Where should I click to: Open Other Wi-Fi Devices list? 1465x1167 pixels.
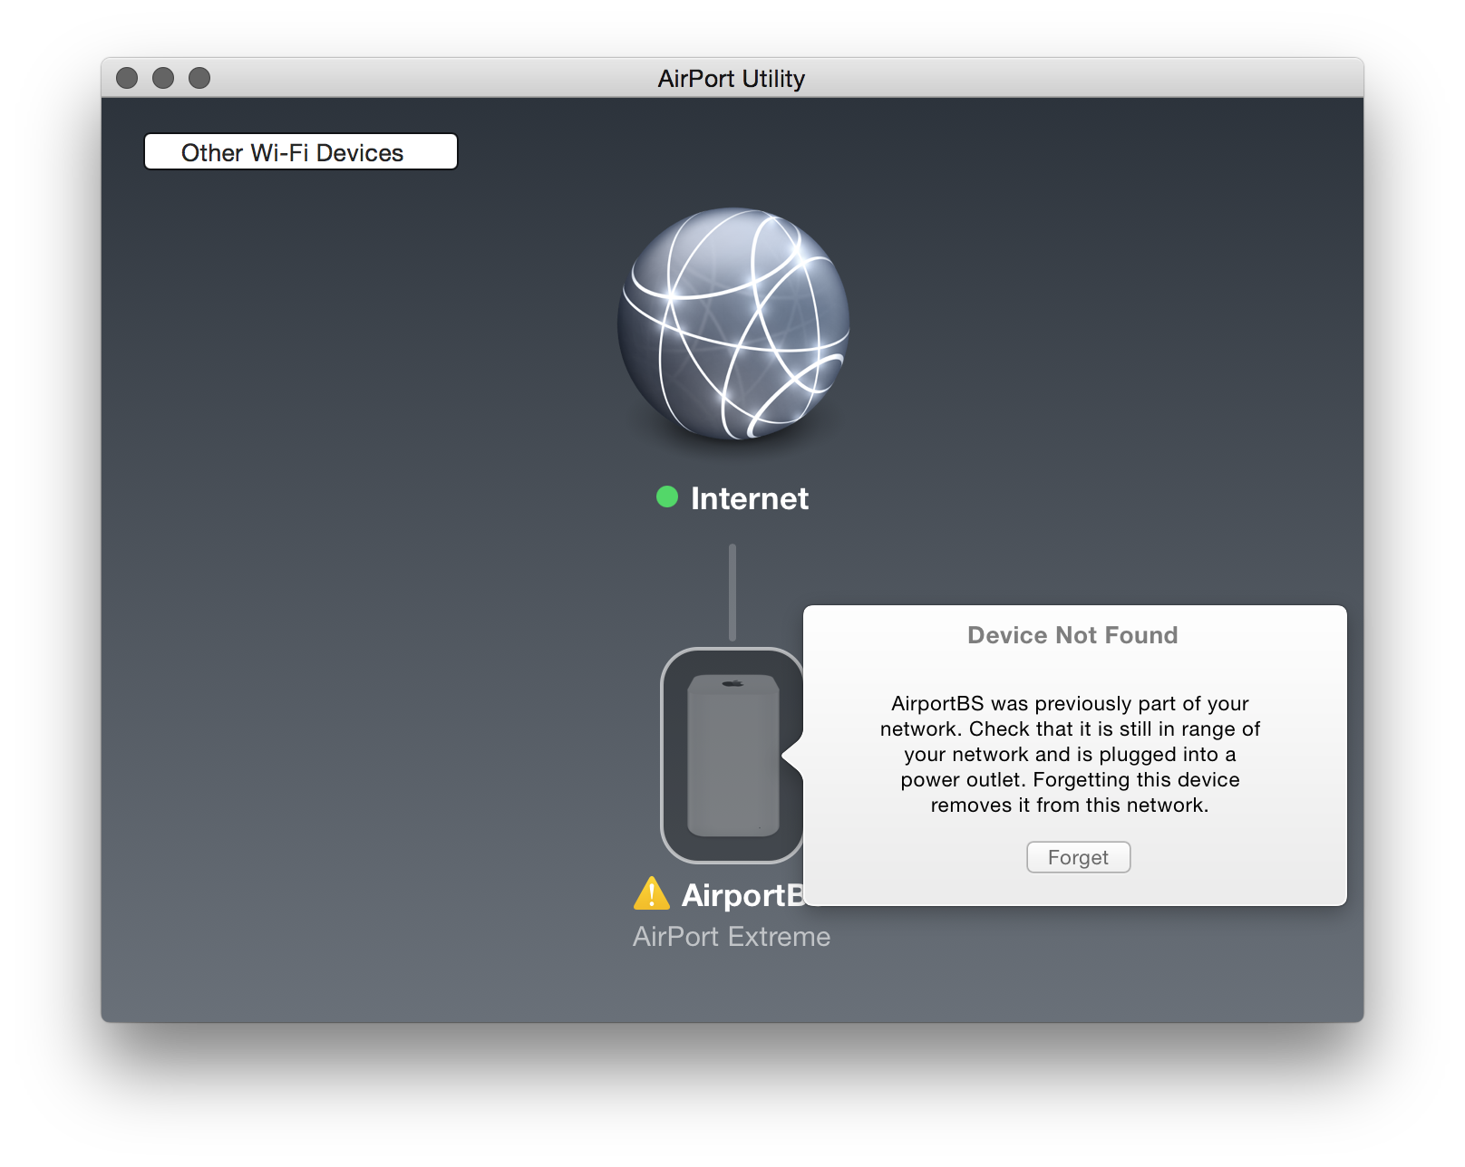[301, 152]
